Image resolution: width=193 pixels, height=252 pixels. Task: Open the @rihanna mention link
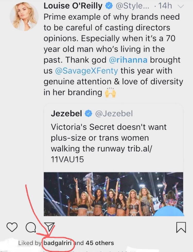tap(128, 60)
